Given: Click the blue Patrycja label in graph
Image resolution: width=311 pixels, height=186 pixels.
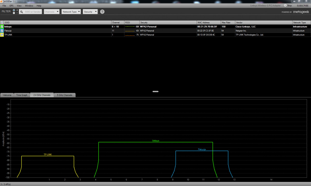Looking at the screenshot, I should click(x=202, y=149).
